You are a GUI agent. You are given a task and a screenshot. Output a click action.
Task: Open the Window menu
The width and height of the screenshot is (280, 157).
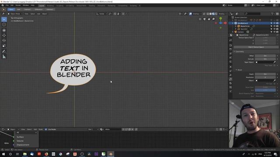point(26,5)
